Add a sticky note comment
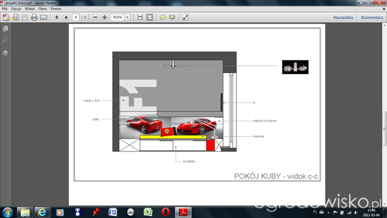Screen dimensions: 387x218 coord(163,18)
